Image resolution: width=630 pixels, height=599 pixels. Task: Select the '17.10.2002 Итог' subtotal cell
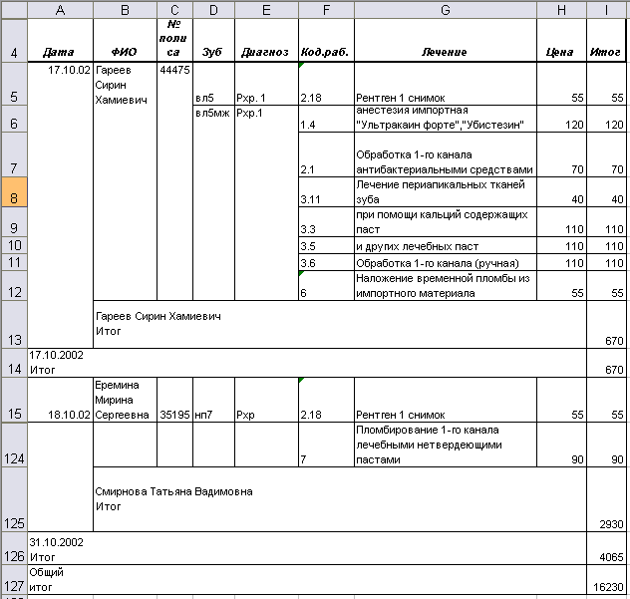point(307,363)
